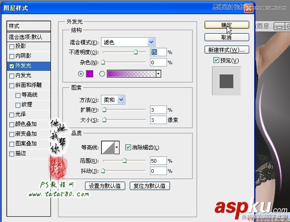
Task: Click the 大小 slider handle
Action: click(x=104, y=120)
